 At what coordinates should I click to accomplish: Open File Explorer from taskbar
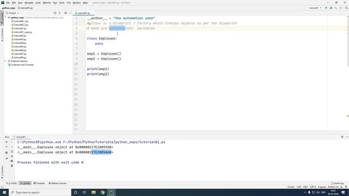[x=93, y=192]
